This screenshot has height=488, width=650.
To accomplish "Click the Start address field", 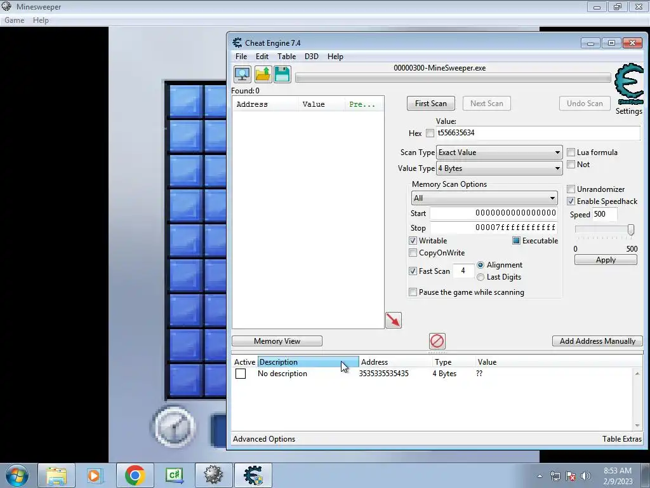I will (x=494, y=213).
